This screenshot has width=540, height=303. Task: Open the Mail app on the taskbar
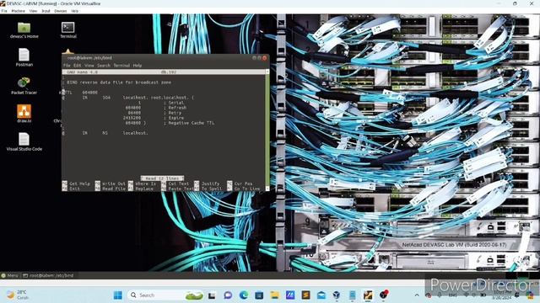(x=321, y=295)
